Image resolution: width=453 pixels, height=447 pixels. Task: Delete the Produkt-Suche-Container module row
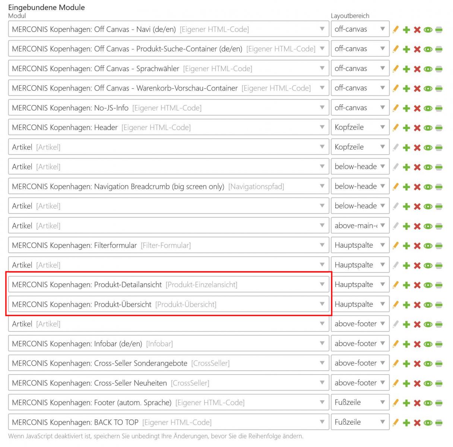pyautogui.click(x=417, y=50)
